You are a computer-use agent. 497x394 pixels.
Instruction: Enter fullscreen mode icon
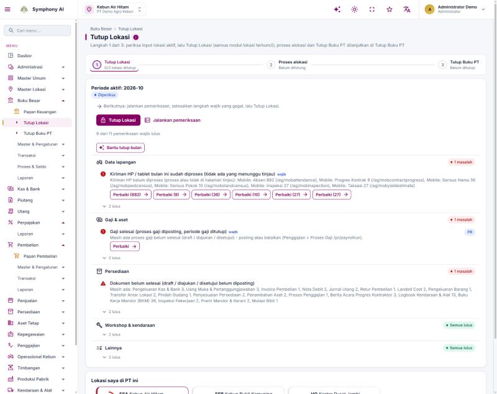click(372, 9)
